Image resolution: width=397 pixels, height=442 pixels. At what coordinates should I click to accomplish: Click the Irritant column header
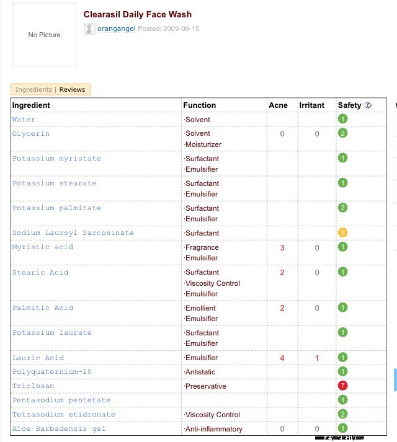(x=311, y=105)
